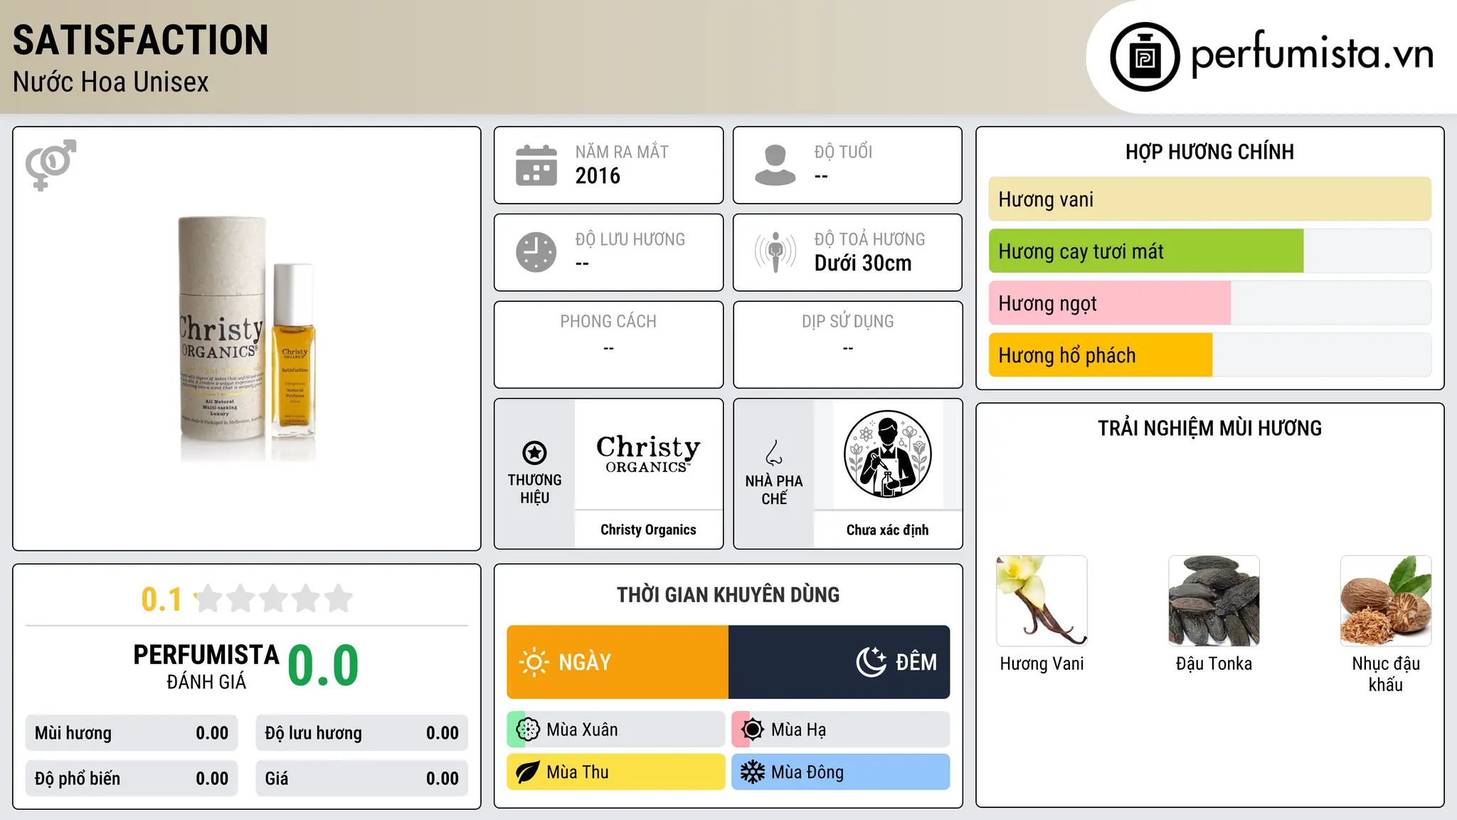
Task: Click the Độ lưu hương score row
Action: [362, 733]
